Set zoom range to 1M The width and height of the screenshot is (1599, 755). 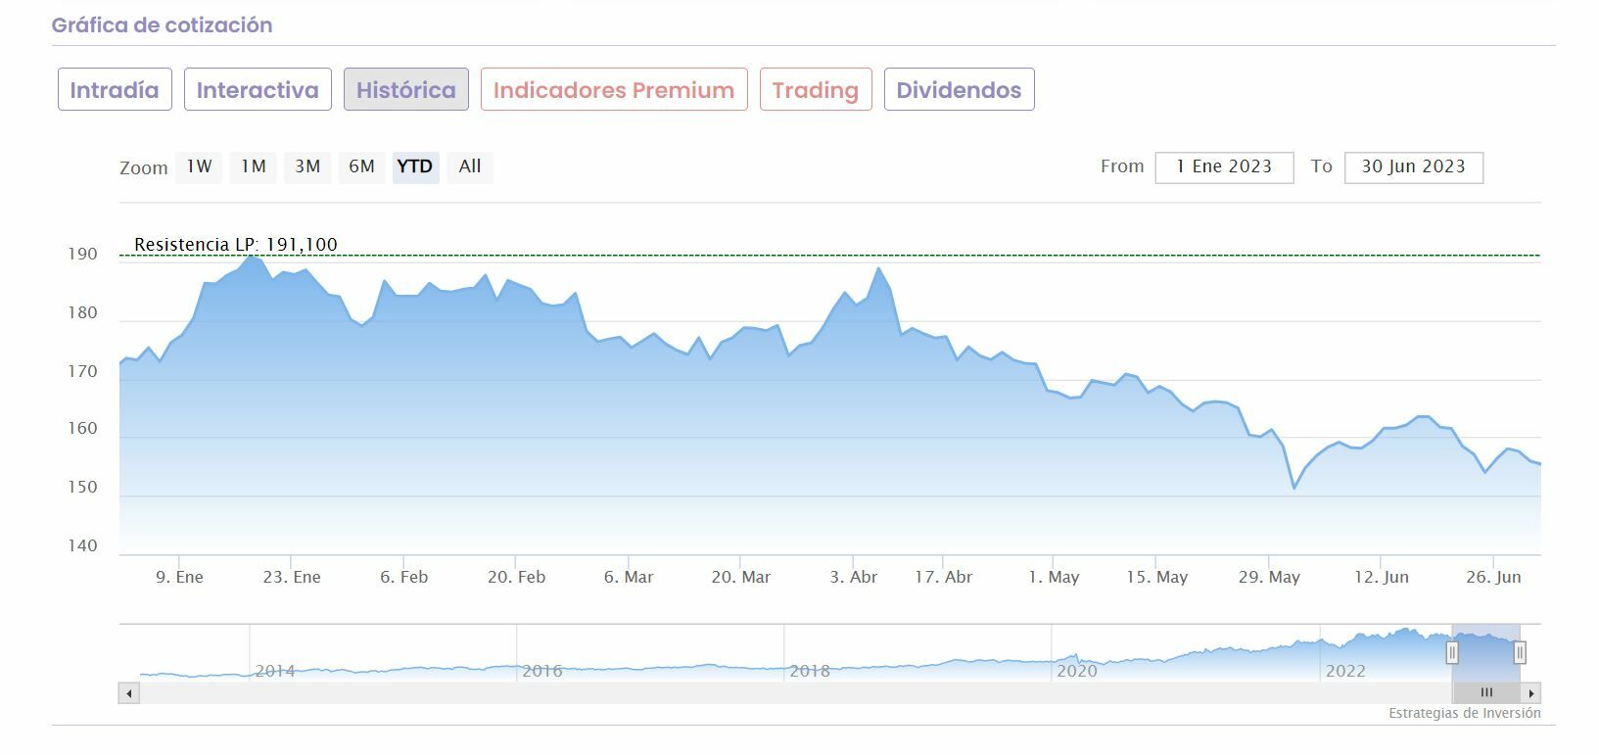pyautogui.click(x=254, y=166)
